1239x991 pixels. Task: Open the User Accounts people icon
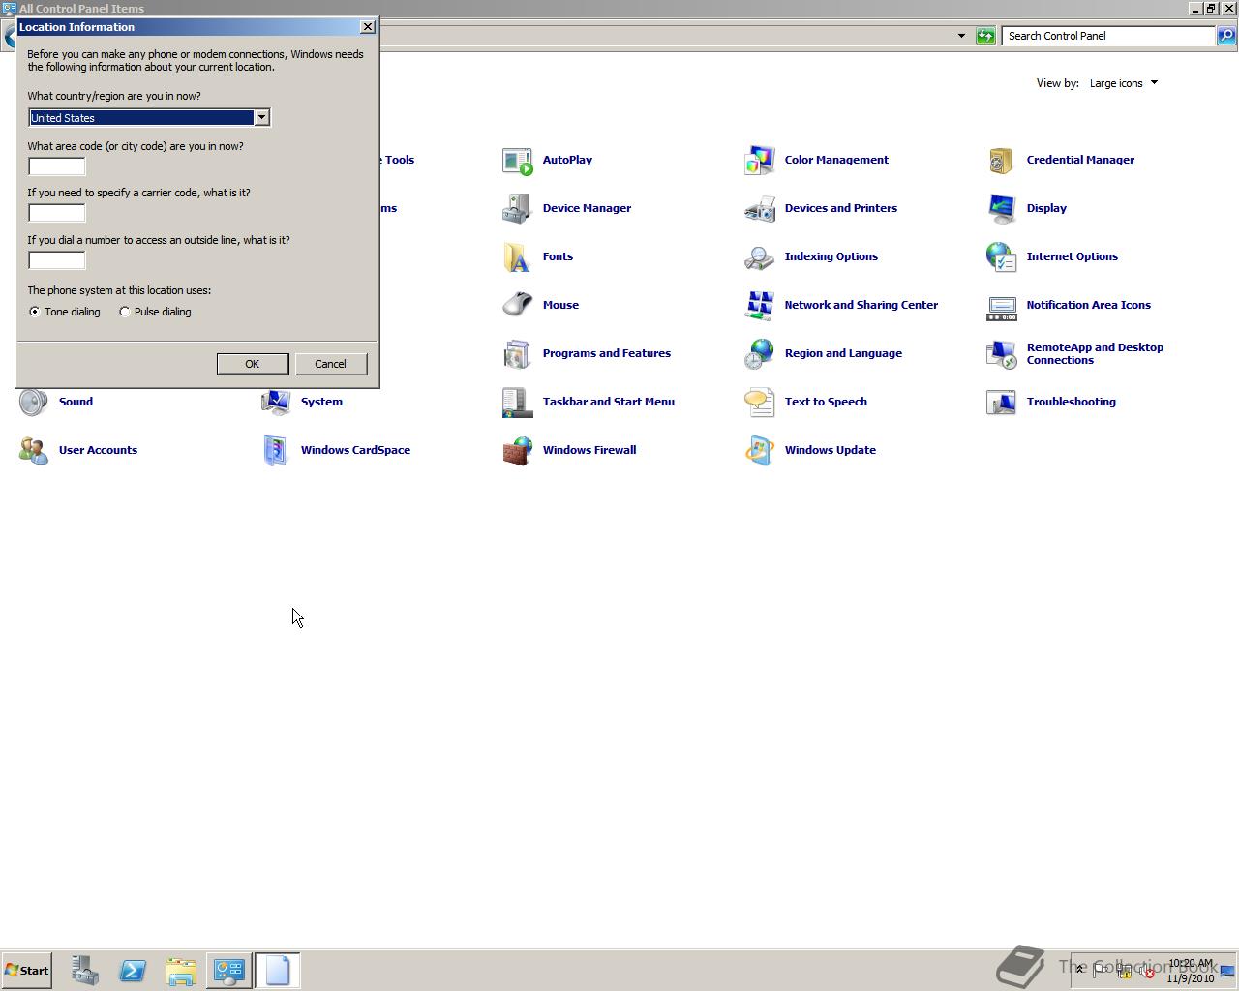click(x=34, y=451)
